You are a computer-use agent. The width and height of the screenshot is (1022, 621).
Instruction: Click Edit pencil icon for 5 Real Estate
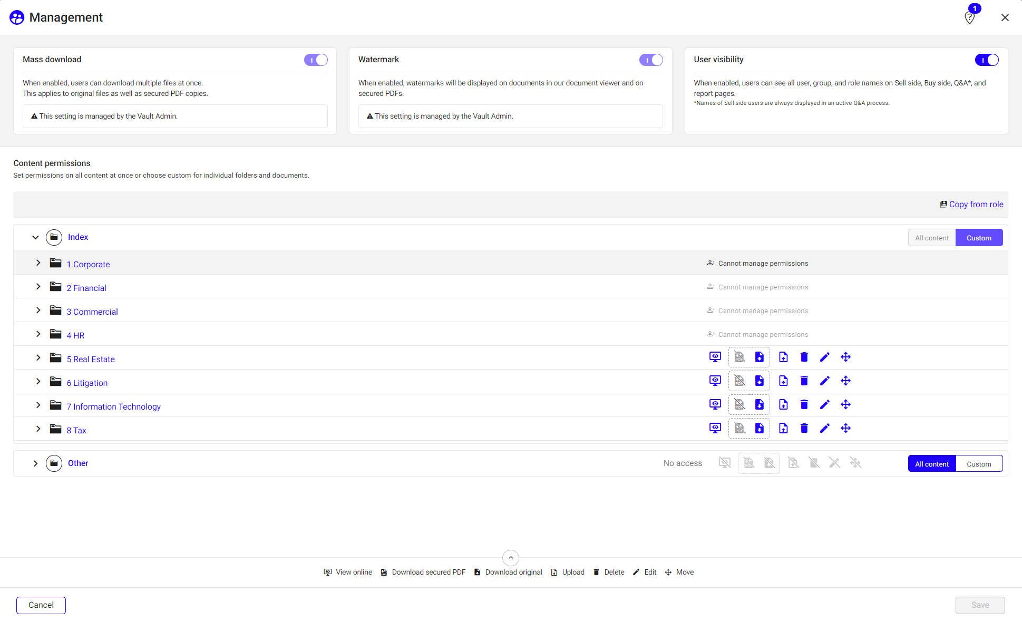(824, 357)
